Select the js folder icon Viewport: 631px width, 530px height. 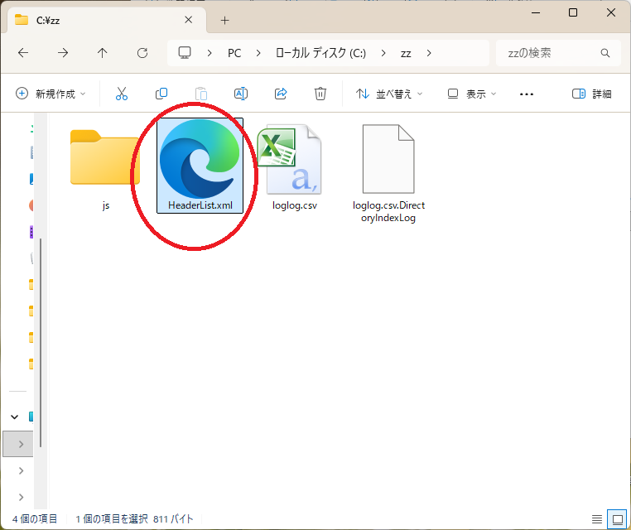104,157
